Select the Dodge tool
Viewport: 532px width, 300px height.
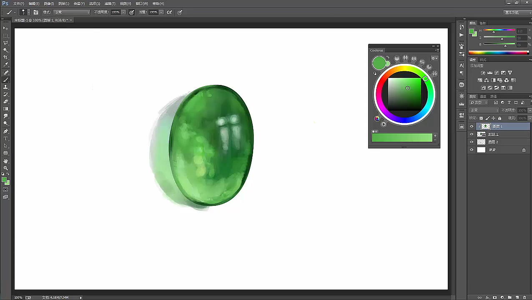tap(6, 123)
